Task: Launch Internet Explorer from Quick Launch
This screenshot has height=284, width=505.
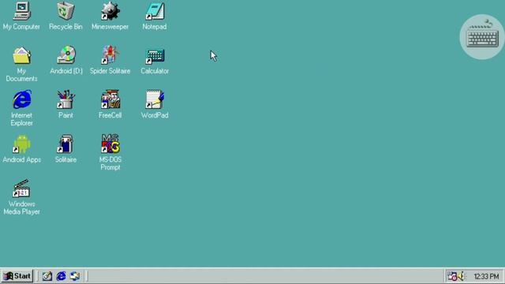Action: click(62, 276)
